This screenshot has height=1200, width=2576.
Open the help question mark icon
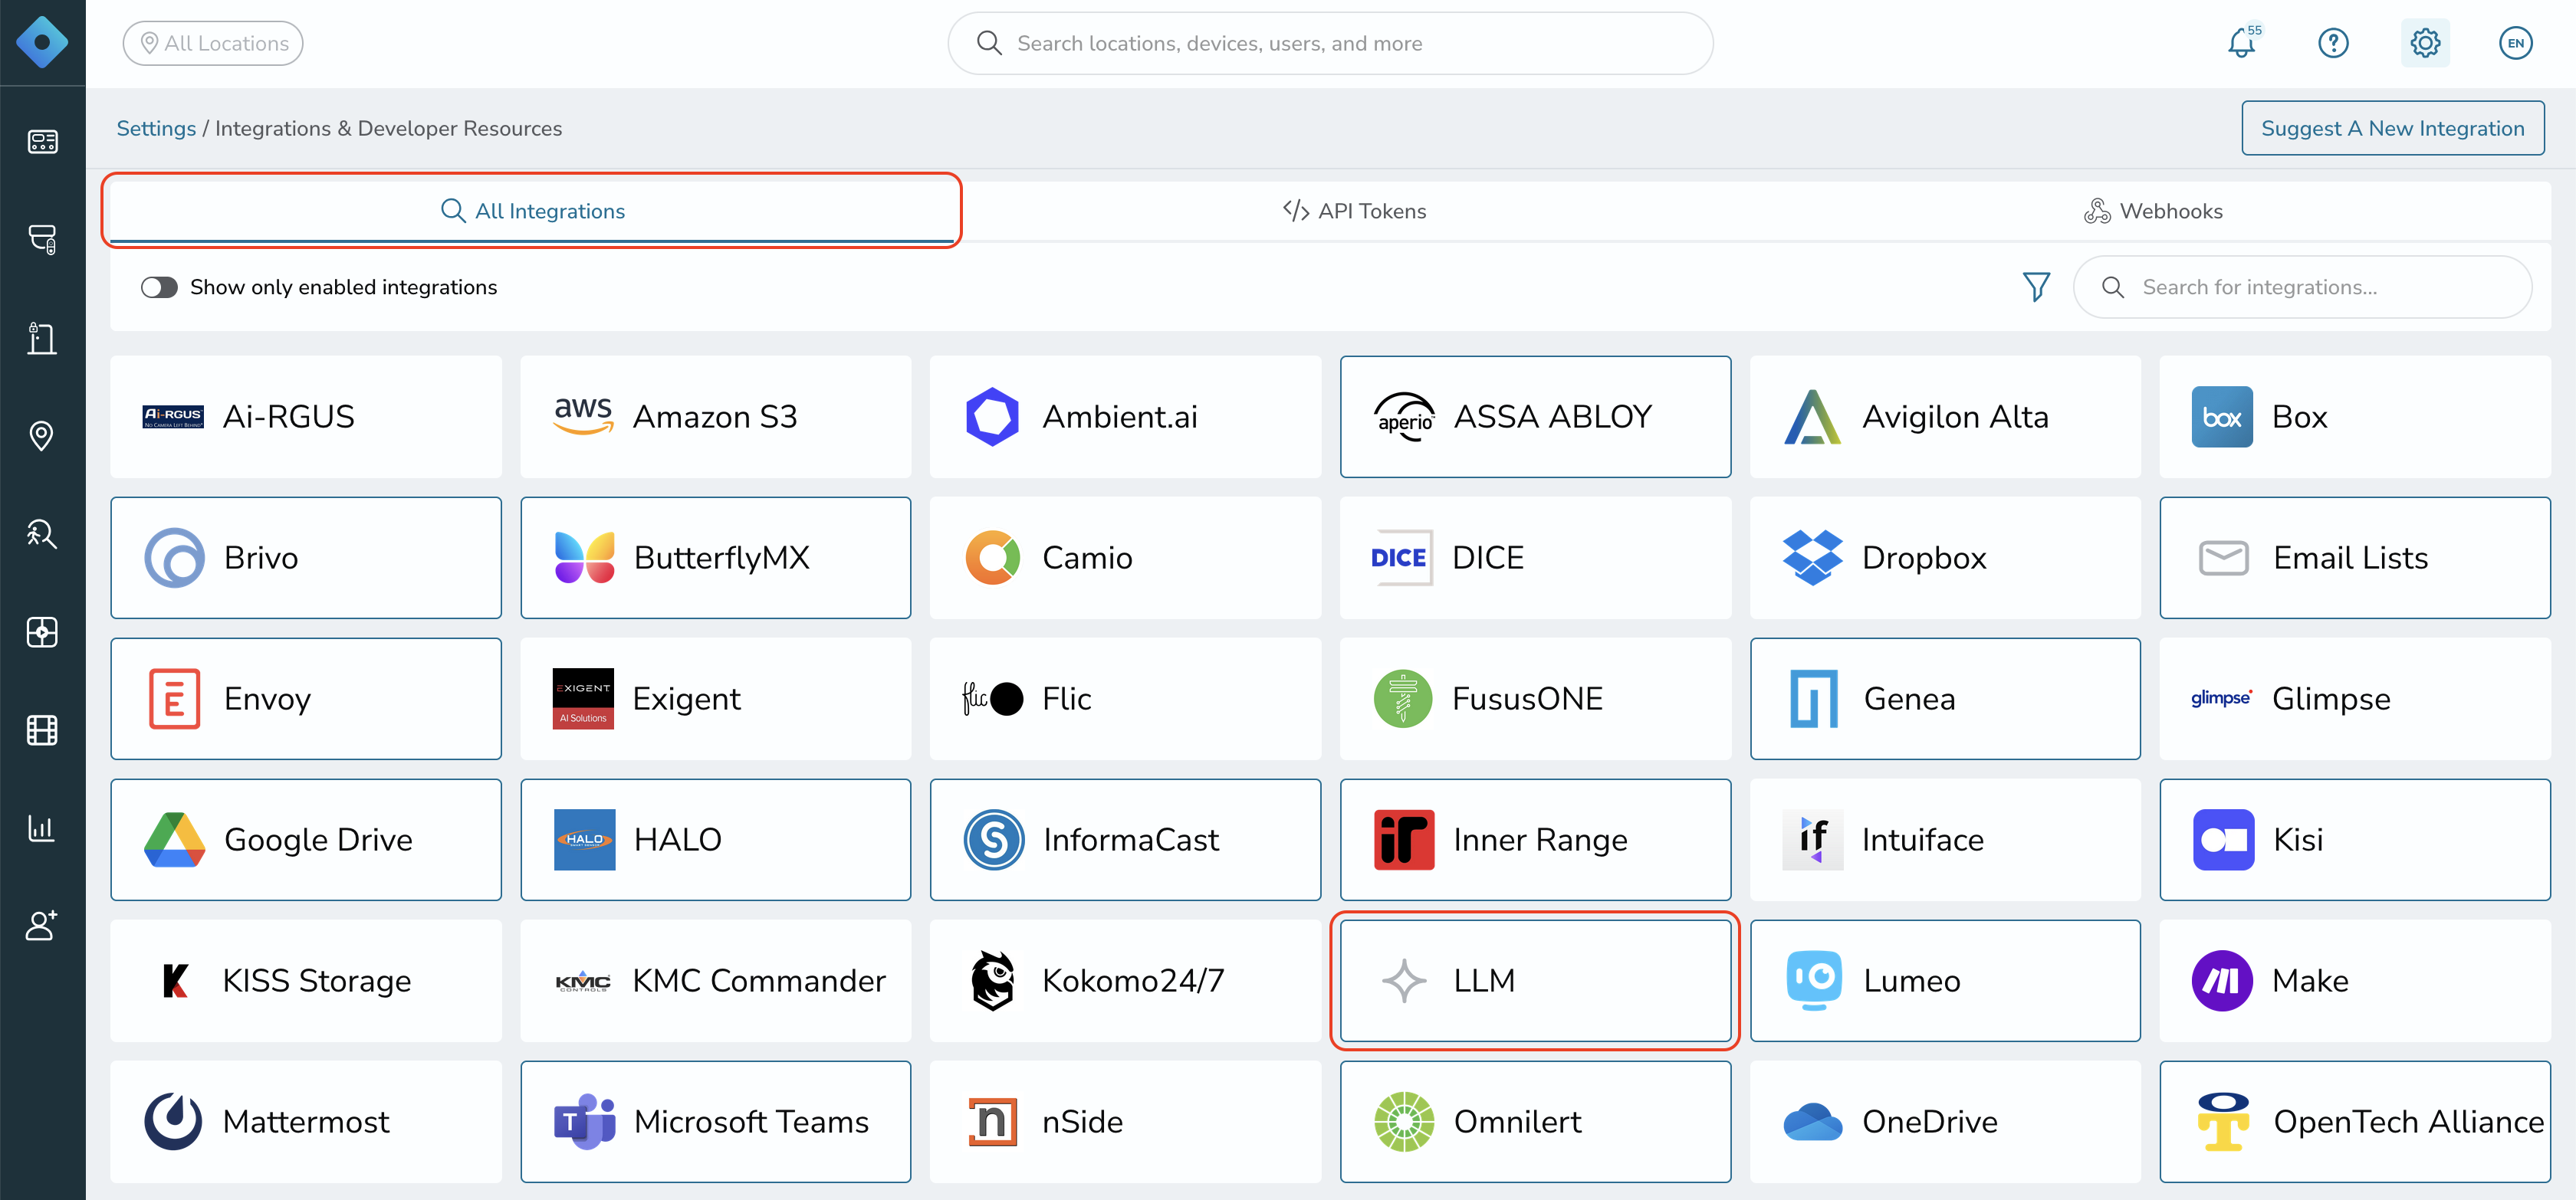[x=2333, y=43]
